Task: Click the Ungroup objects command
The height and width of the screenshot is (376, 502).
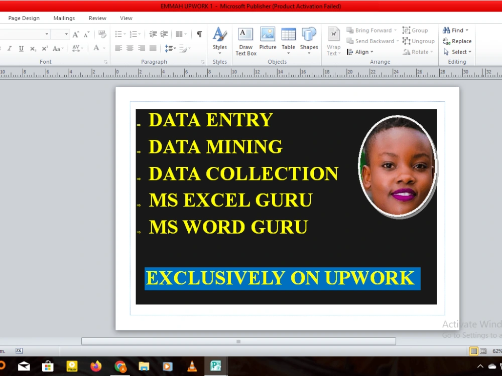Action: 419,41
